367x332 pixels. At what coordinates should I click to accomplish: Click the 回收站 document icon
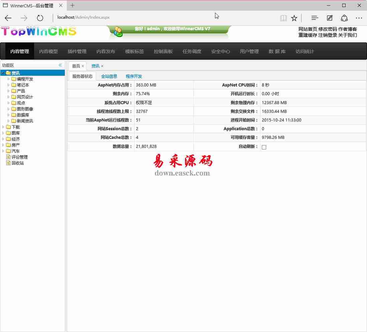(x=9, y=163)
